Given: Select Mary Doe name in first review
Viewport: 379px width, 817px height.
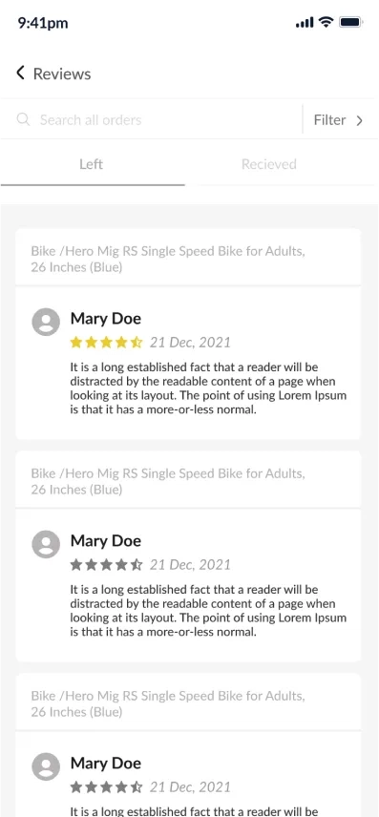Looking at the screenshot, I should coord(106,319).
